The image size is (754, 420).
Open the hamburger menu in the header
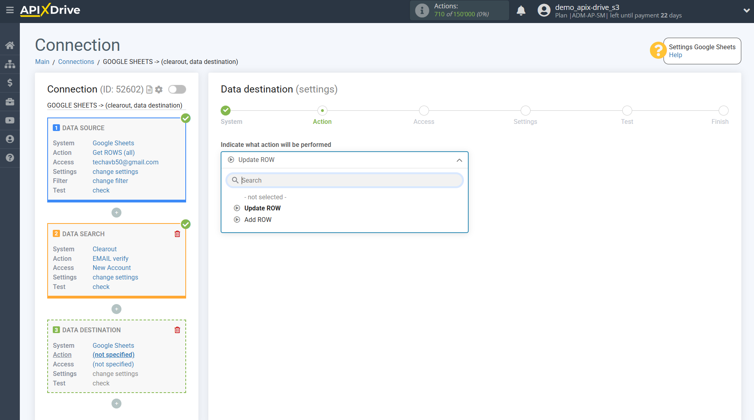click(10, 10)
